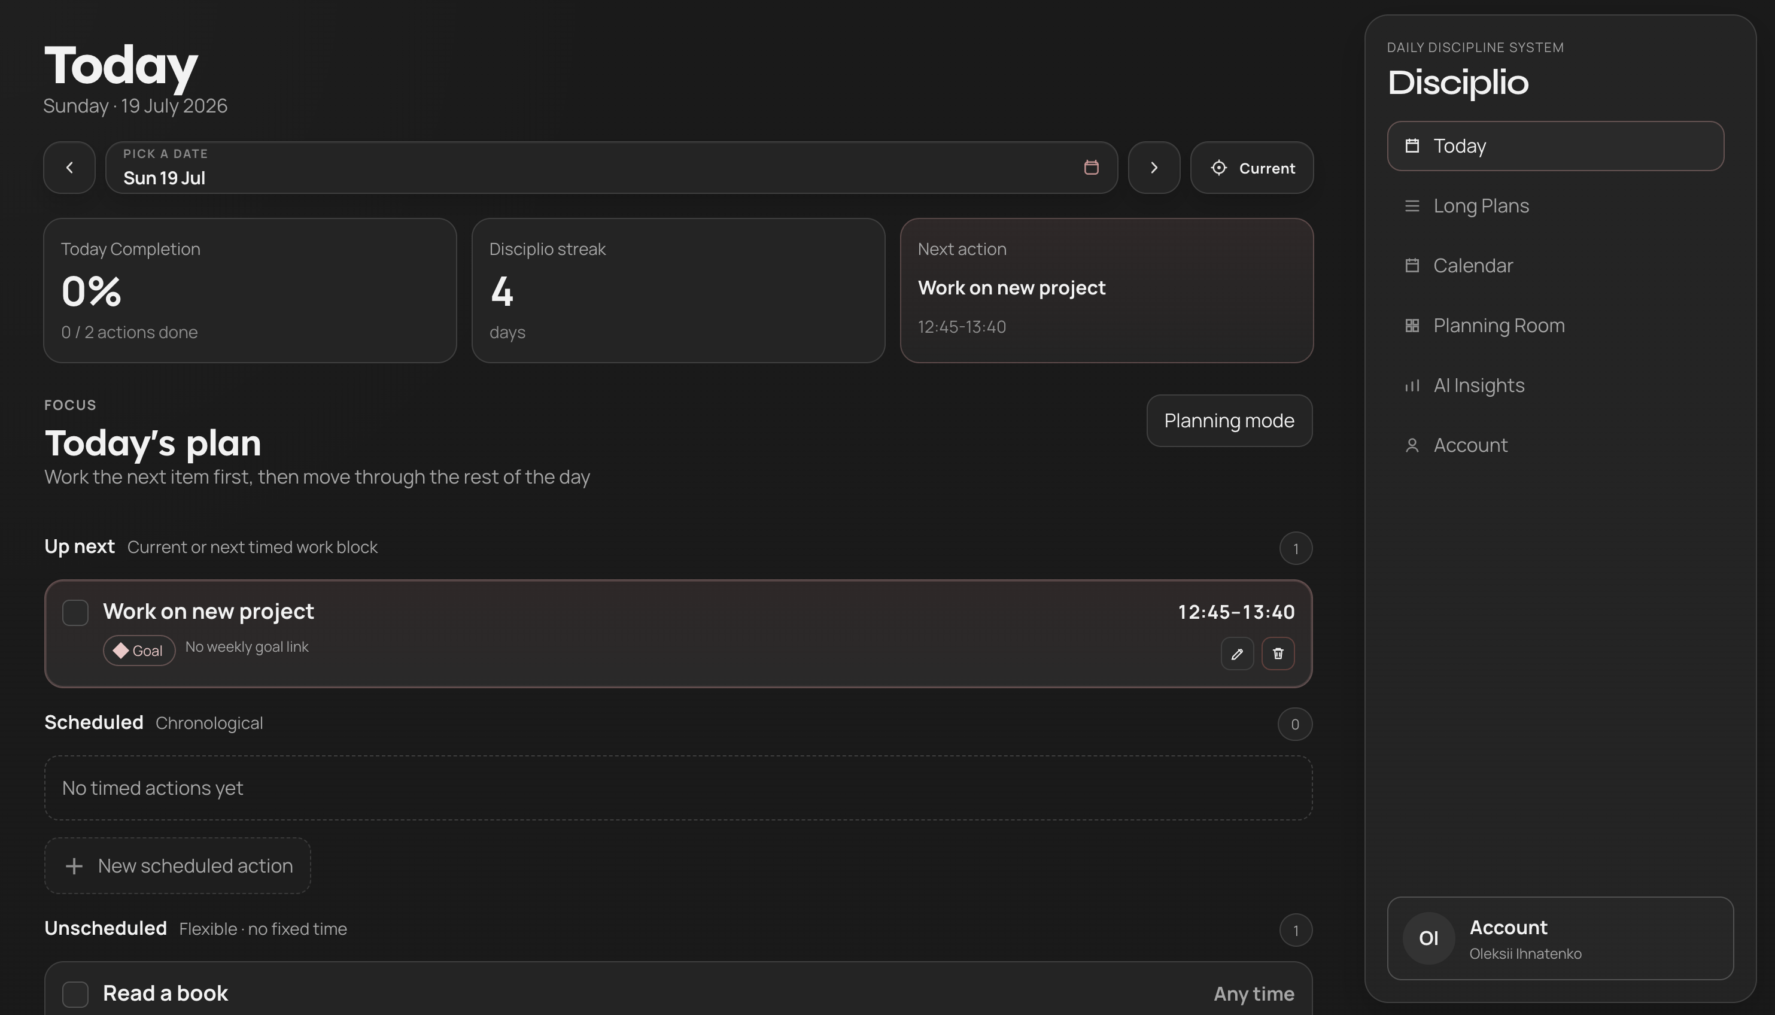This screenshot has width=1775, height=1015.
Task: Click the Calendar icon in sidebar
Action: click(1412, 266)
